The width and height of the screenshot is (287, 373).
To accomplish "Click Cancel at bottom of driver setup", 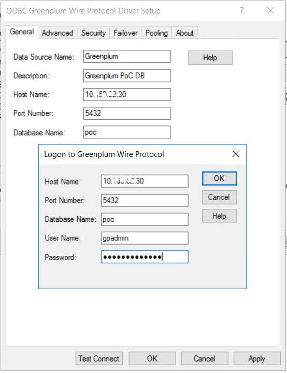I will (x=205, y=358).
